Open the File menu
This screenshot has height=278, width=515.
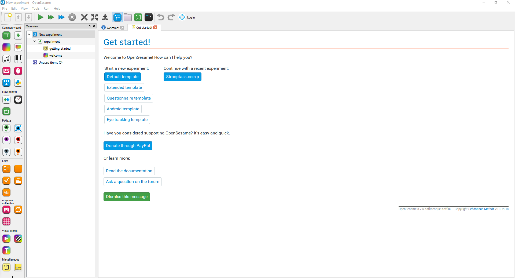click(x=5, y=9)
